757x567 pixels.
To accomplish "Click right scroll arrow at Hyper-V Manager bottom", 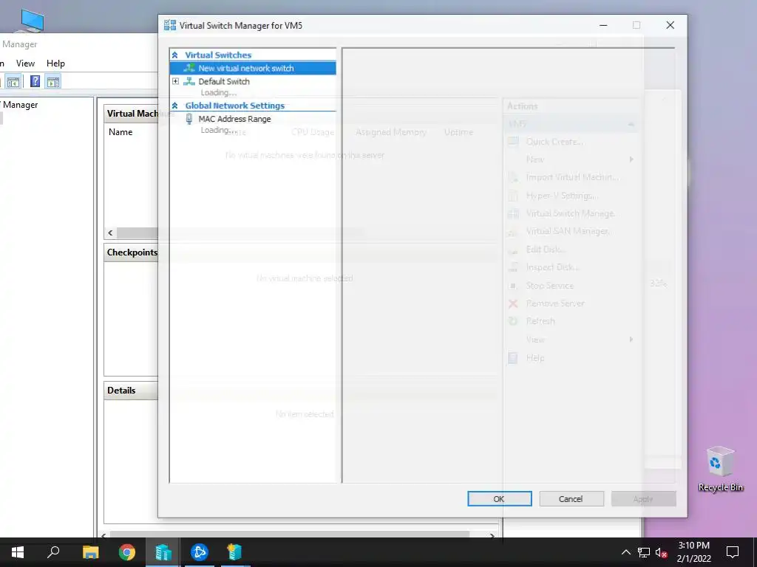I will [x=492, y=535].
